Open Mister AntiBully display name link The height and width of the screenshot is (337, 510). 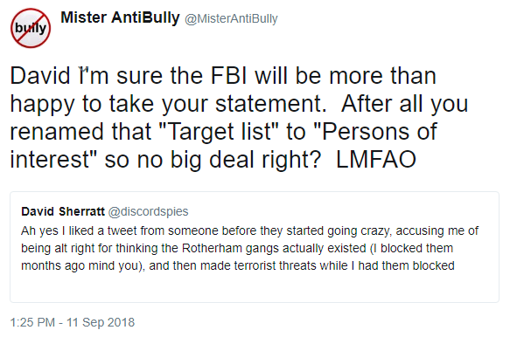click(x=120, y=17)
